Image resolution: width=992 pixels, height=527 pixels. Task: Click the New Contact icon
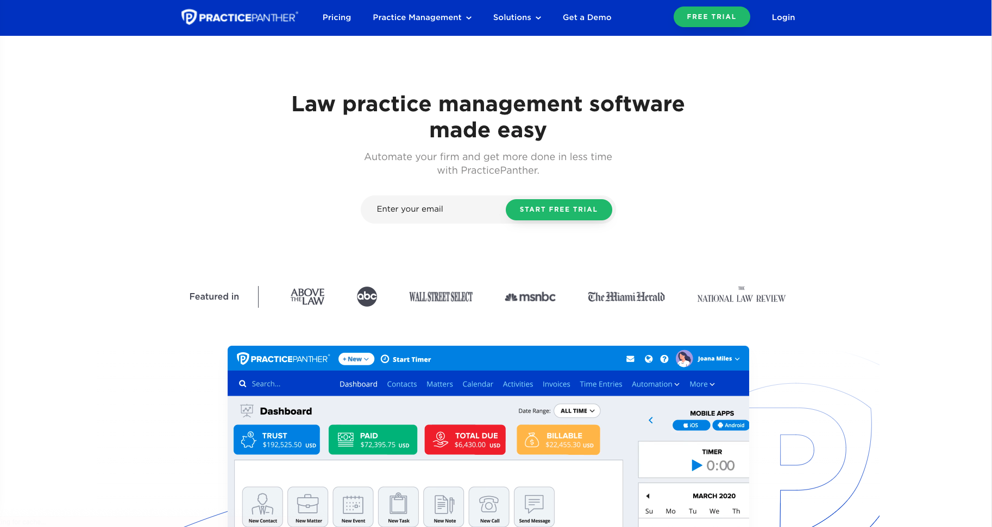tap(262, 507)
